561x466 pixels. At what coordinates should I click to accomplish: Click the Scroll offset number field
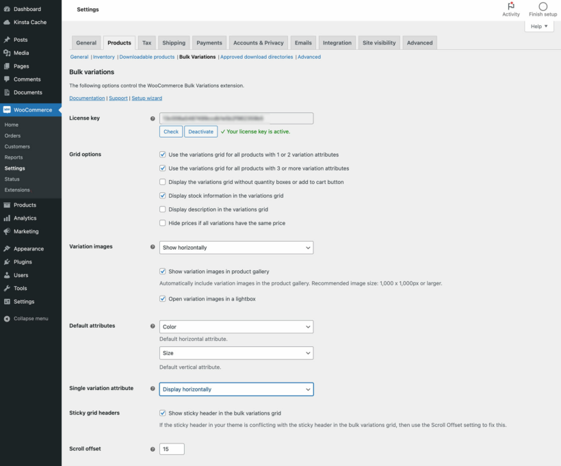point(171,449)
